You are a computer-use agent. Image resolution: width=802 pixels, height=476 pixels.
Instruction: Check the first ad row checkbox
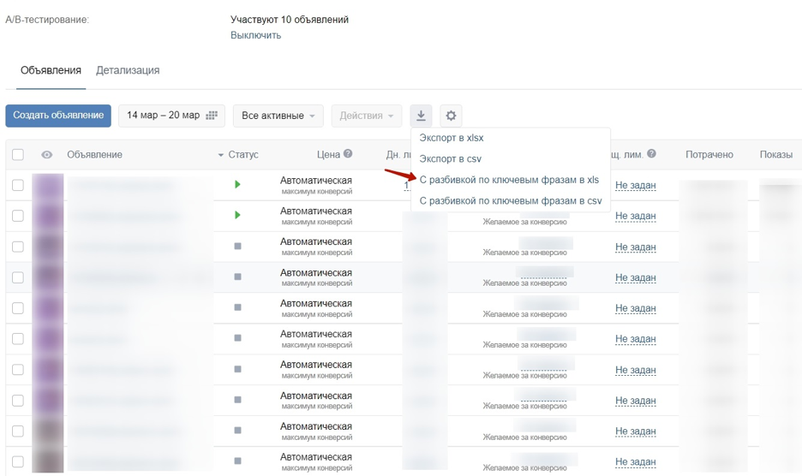(18, 185)
